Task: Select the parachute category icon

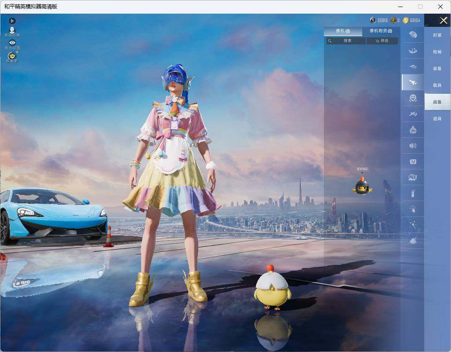Action: coord(413,51)
